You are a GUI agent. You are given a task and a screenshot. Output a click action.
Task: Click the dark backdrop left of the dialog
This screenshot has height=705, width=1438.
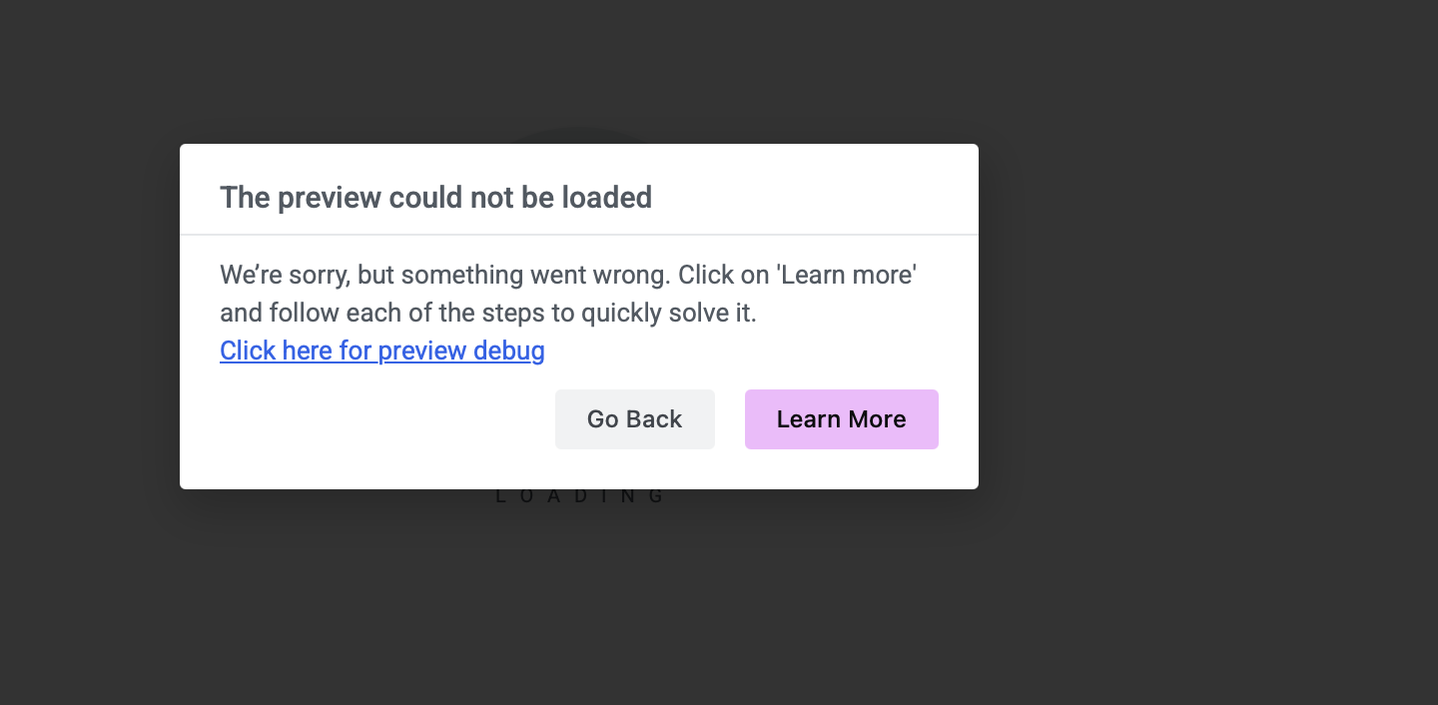[90, 350]
